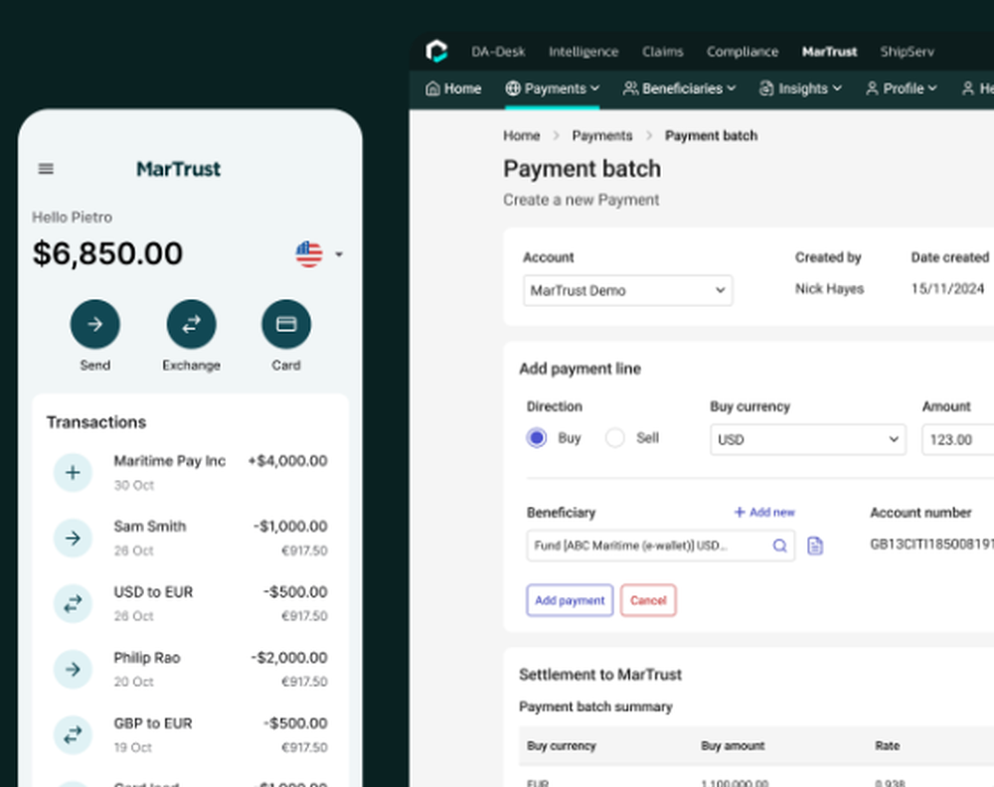Image resolution: width=994 pixels, height=787 pixels.
Task: Click the Buy currency table column header
Action: pyautogui.click(x=562, y=746)
